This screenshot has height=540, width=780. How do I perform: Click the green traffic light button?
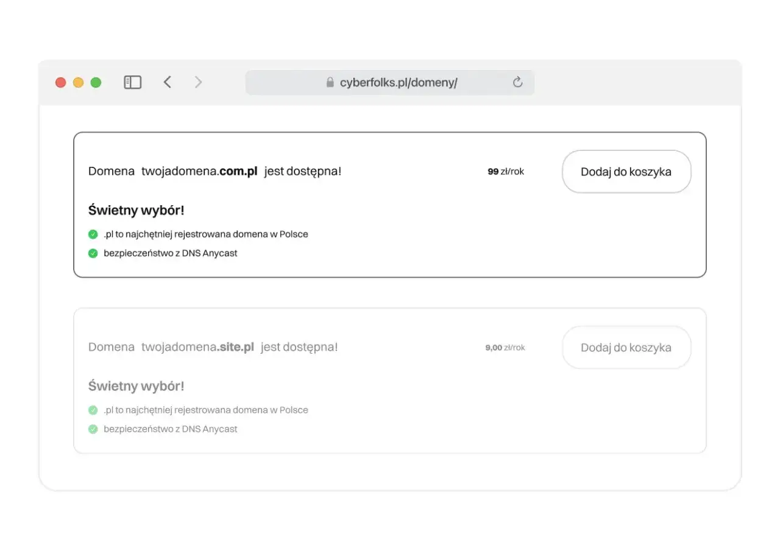(x=96, y=82)
